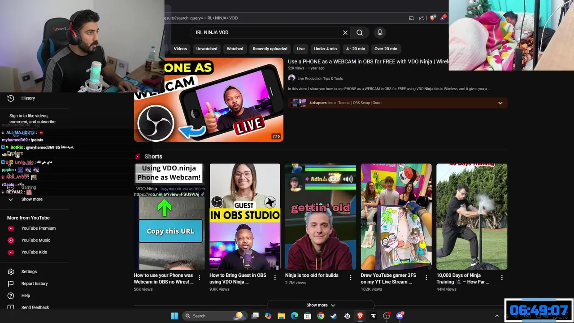Click the magnifier search button

360,32
